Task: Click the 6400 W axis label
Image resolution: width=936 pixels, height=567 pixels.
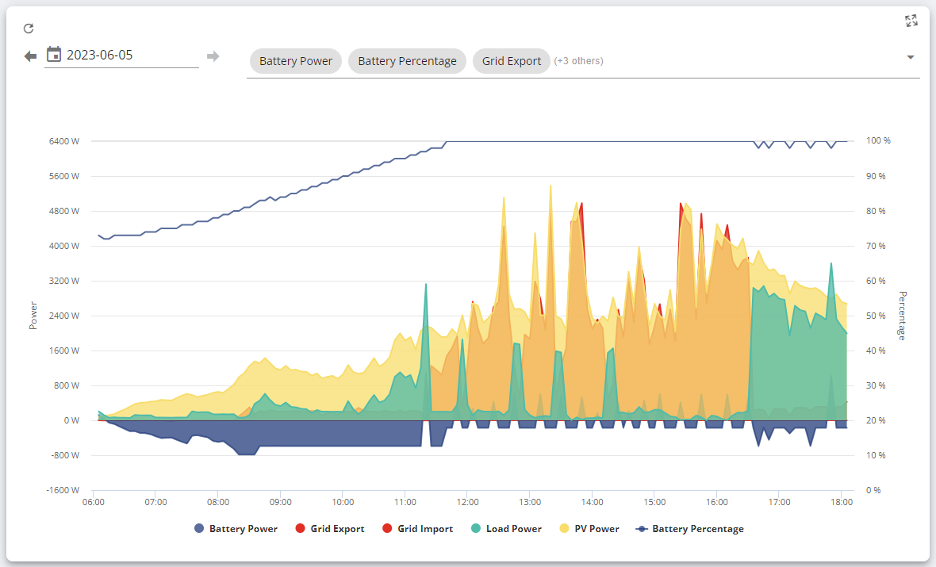Action: (x=64, y=141)
